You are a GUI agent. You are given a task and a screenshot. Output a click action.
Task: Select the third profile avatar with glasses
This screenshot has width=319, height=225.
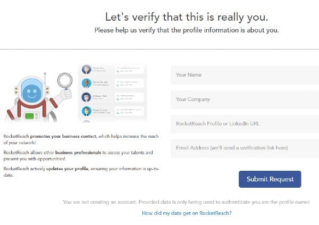[x=87, y=97]
